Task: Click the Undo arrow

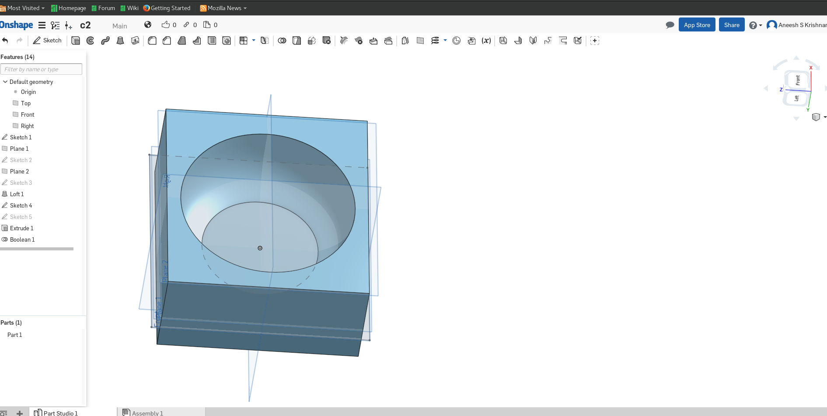Action: pos(5,41)
